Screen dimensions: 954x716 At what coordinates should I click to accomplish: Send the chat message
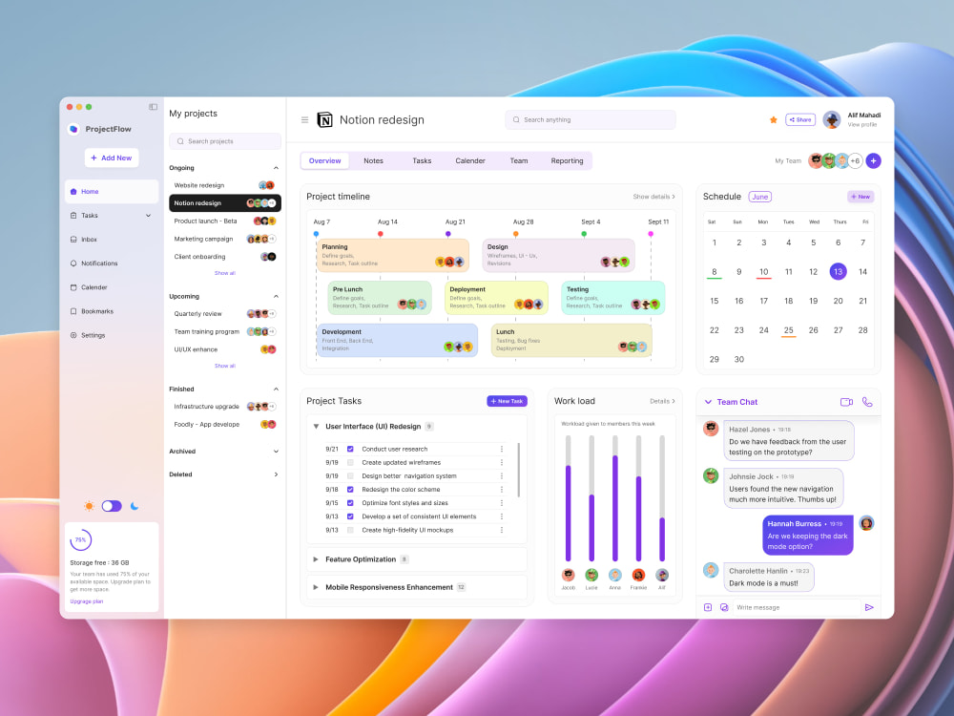(x=869, y=606)
